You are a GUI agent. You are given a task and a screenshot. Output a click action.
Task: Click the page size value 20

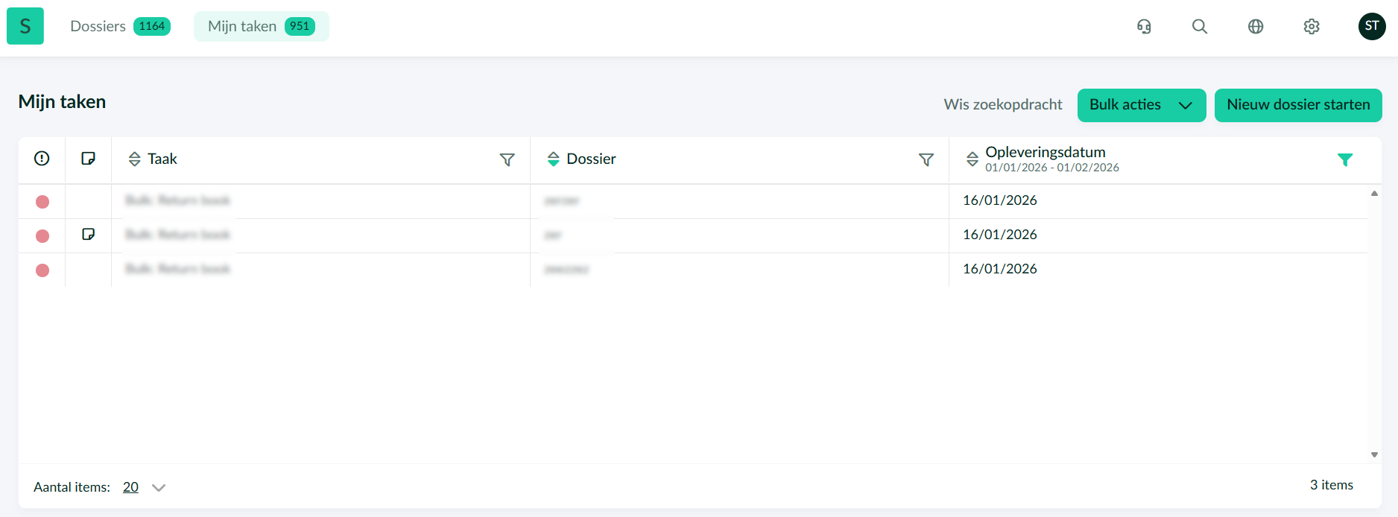[130, 486]
